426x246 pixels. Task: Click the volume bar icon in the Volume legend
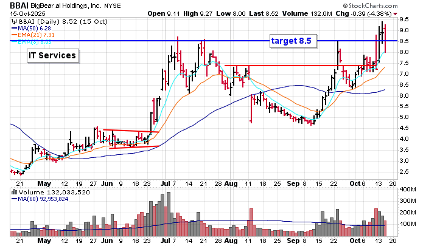click(x=13, y=191)
